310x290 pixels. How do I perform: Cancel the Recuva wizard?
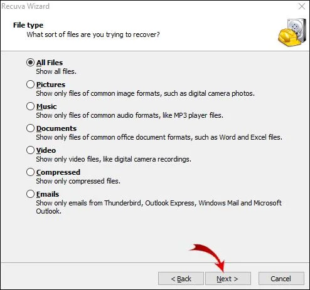[281, 279]
